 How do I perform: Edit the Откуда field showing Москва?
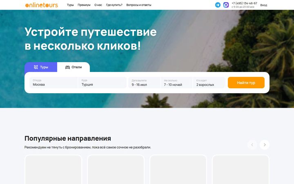53,83
